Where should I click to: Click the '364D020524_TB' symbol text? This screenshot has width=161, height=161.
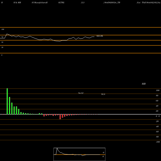(112, 3)
